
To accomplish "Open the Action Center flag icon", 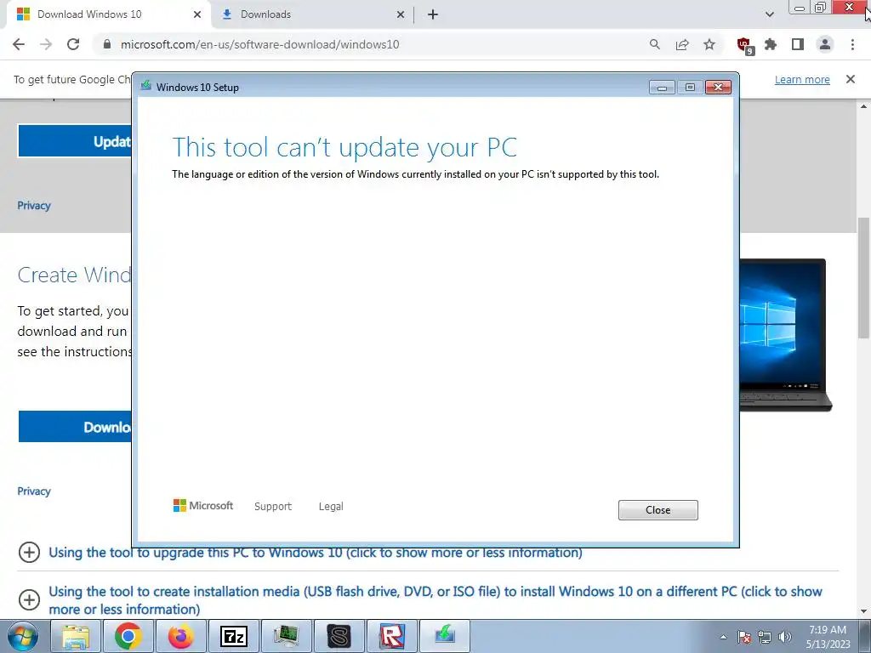I will coord(744,637).
